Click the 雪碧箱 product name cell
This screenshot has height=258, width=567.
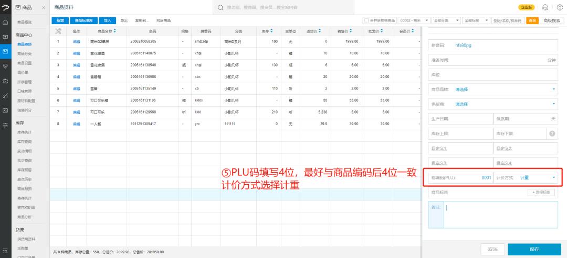107,77
